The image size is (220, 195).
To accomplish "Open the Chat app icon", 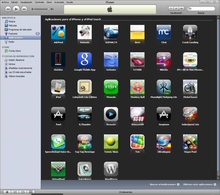I will coord(164,32).
